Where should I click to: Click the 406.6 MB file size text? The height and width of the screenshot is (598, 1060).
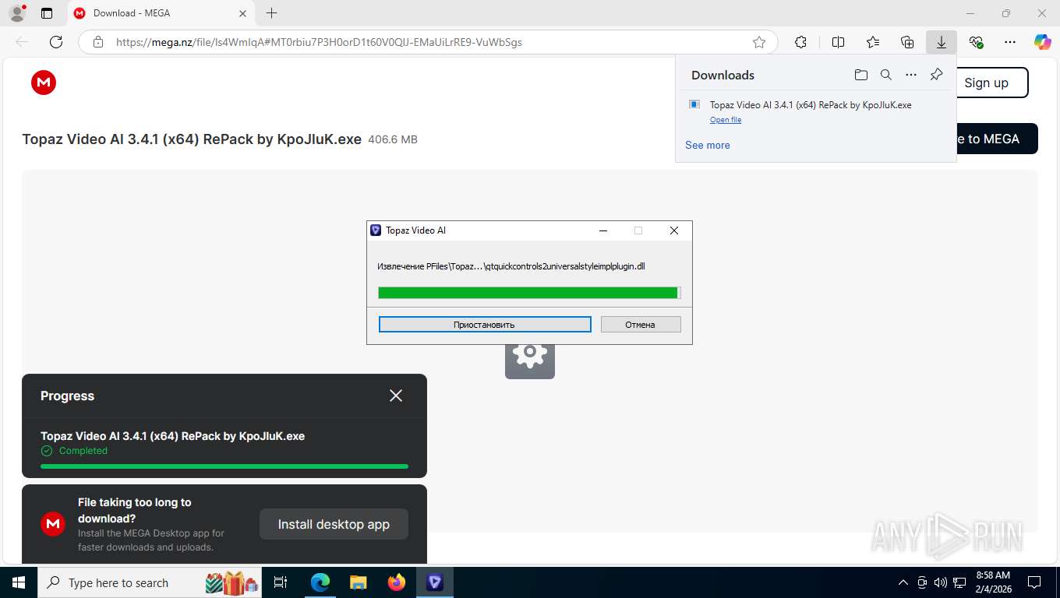point(393,140)
